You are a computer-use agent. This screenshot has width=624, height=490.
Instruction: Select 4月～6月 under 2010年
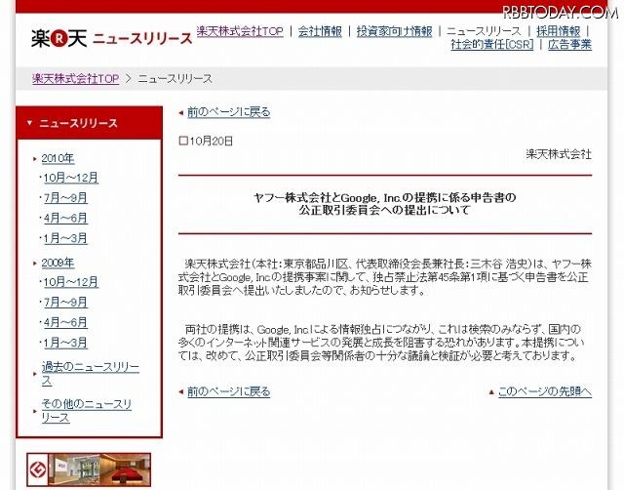point(65,219)
